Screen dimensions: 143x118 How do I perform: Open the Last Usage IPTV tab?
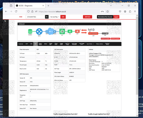pyautogui.click(x=82, y=44)
